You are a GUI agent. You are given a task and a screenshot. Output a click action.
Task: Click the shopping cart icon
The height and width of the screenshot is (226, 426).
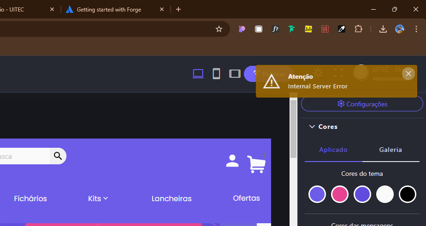point(256,163)
